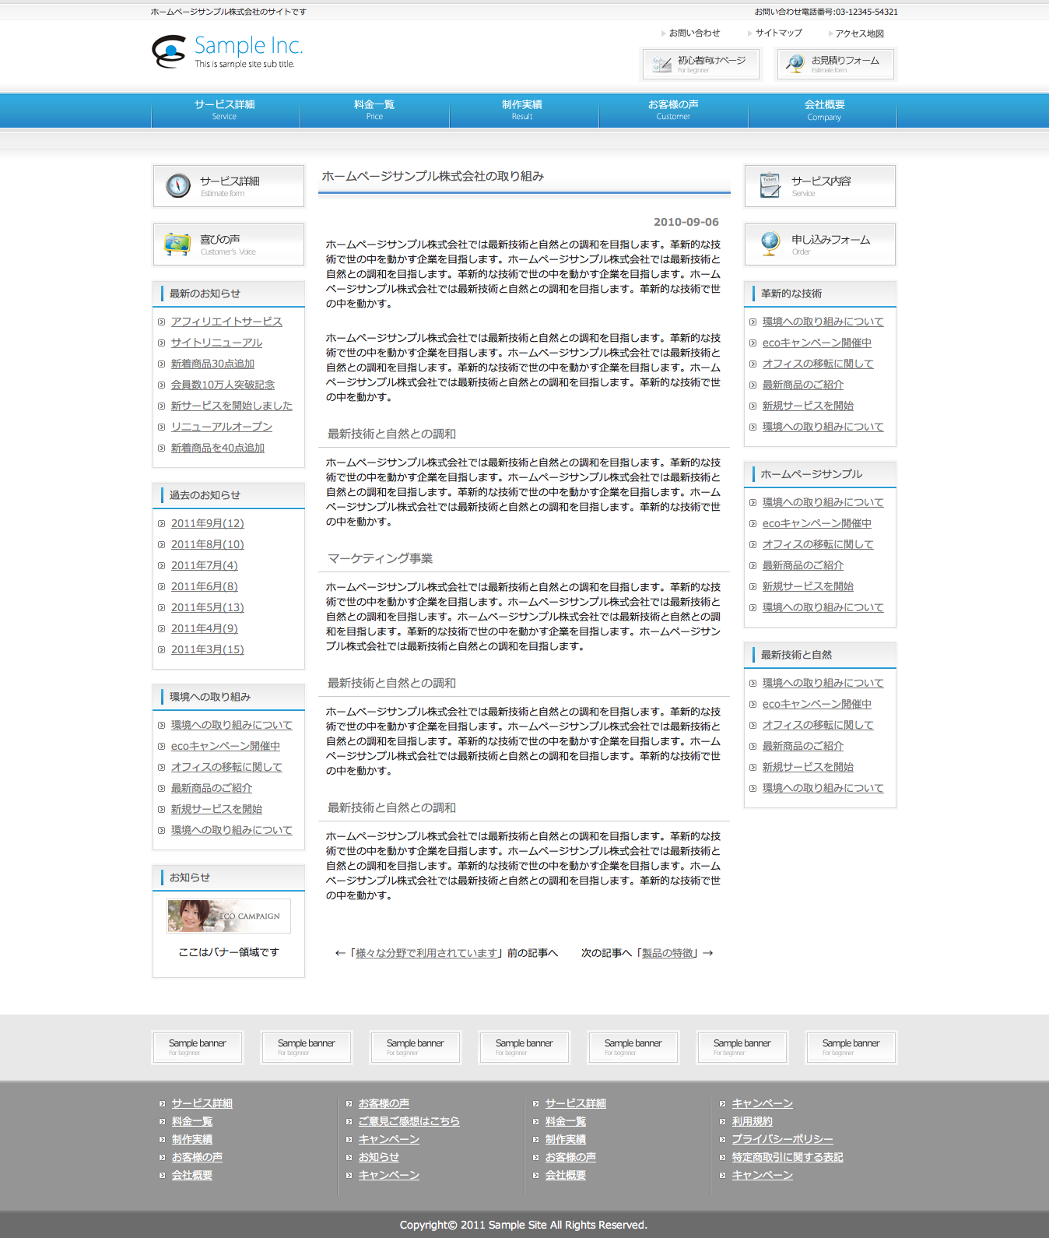Select the 制作実績 Result navigation item
Image resolution: width=1049 pixels, height=1238 pixels.
coord(522,110)
